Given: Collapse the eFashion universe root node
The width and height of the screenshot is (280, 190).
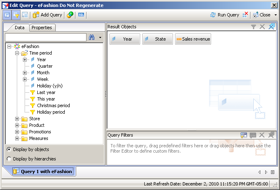Looking at the screenshot, I should point(9,46).
